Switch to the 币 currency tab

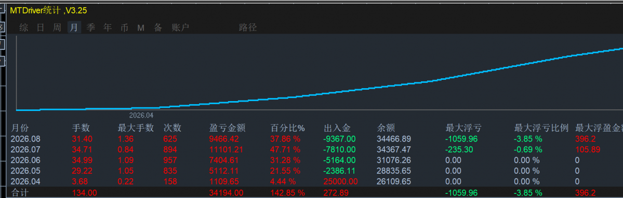(x=124, y=27)
